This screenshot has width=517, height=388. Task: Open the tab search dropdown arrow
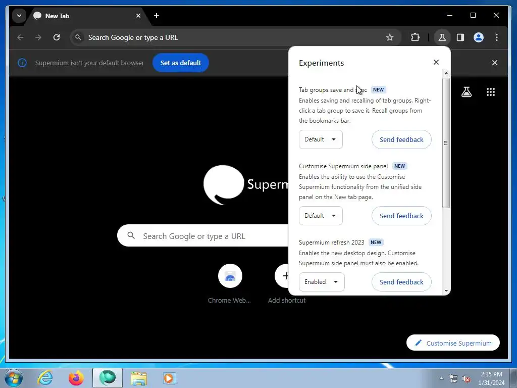pos(19,16)
